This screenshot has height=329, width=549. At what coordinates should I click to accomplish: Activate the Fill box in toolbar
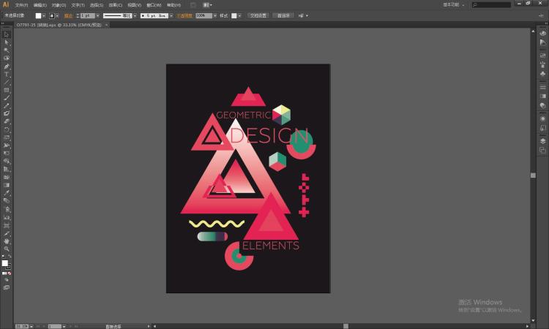[4, 263]
